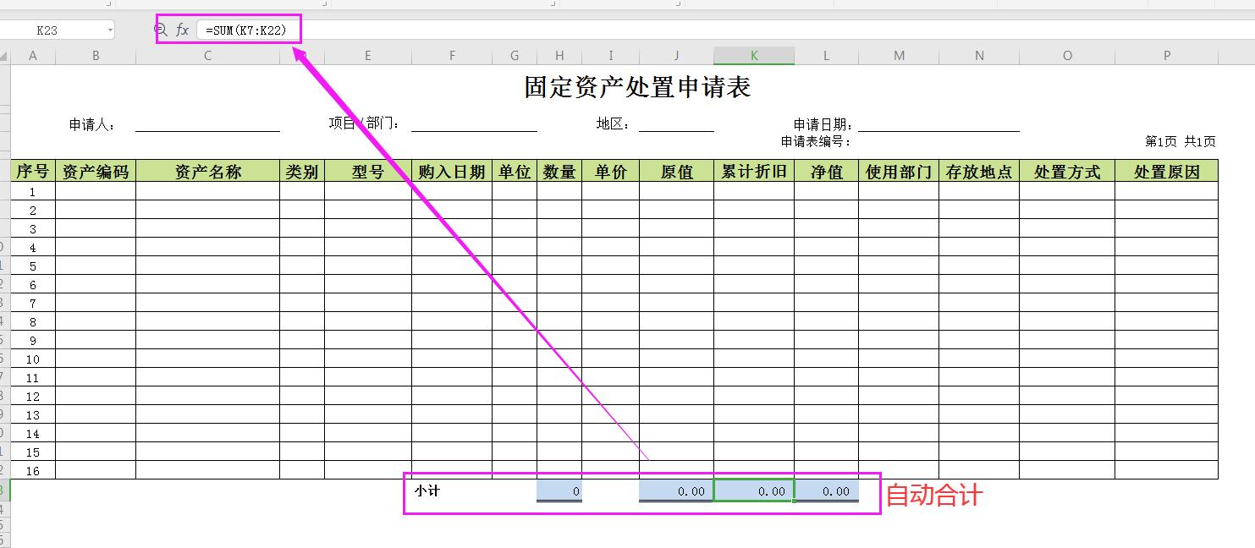The image size is (1255, 548).
Task: Select column header A
Action: (33, 56)
